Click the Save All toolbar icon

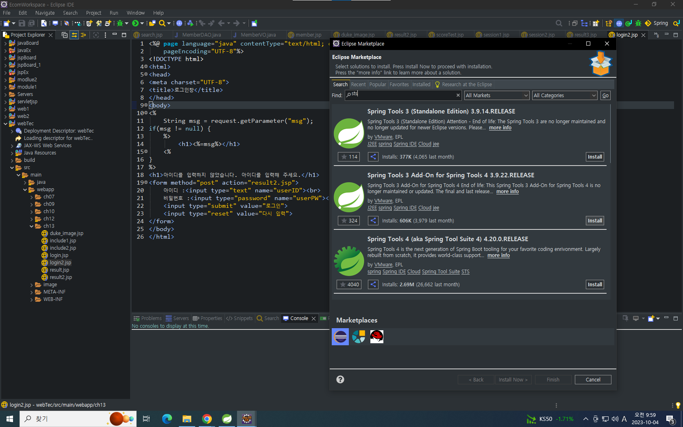click(31, 23)
